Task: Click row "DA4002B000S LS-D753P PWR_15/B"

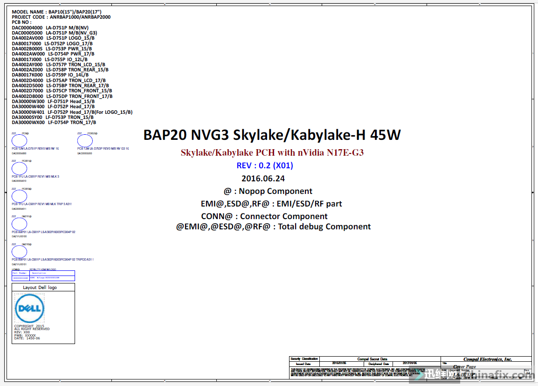Action: click(52, 49)
